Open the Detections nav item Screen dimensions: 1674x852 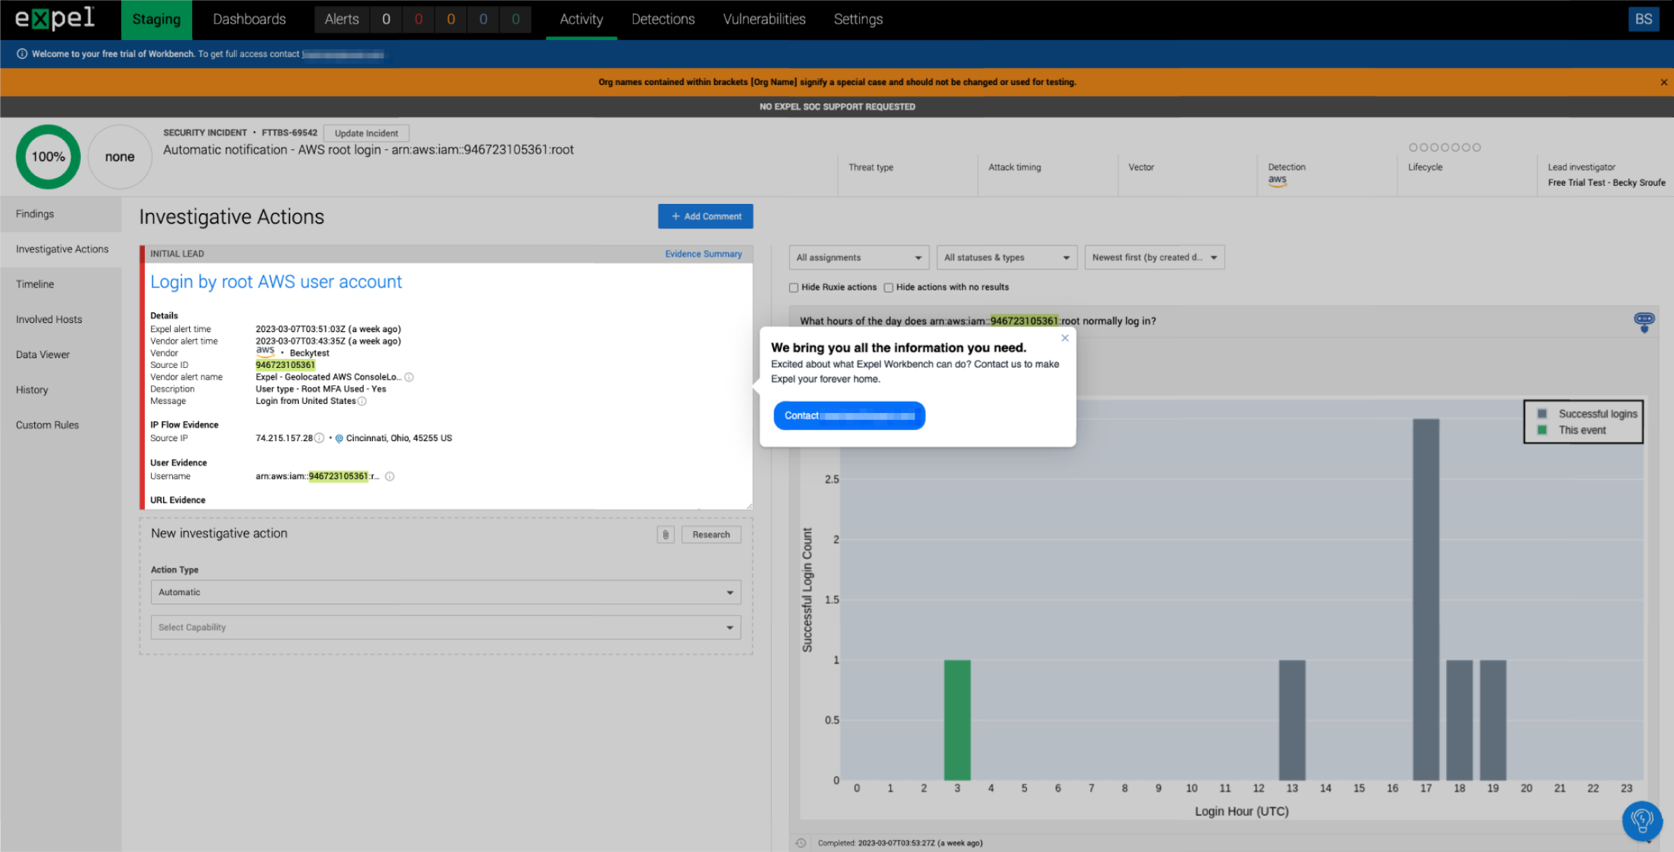663,19
